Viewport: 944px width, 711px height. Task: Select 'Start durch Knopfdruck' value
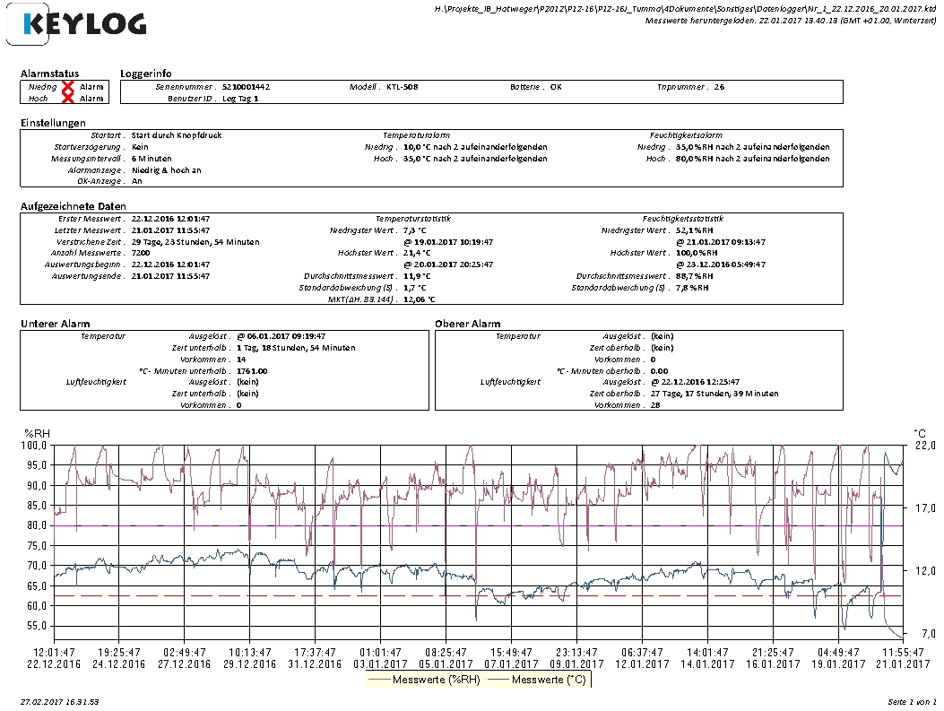177,135
